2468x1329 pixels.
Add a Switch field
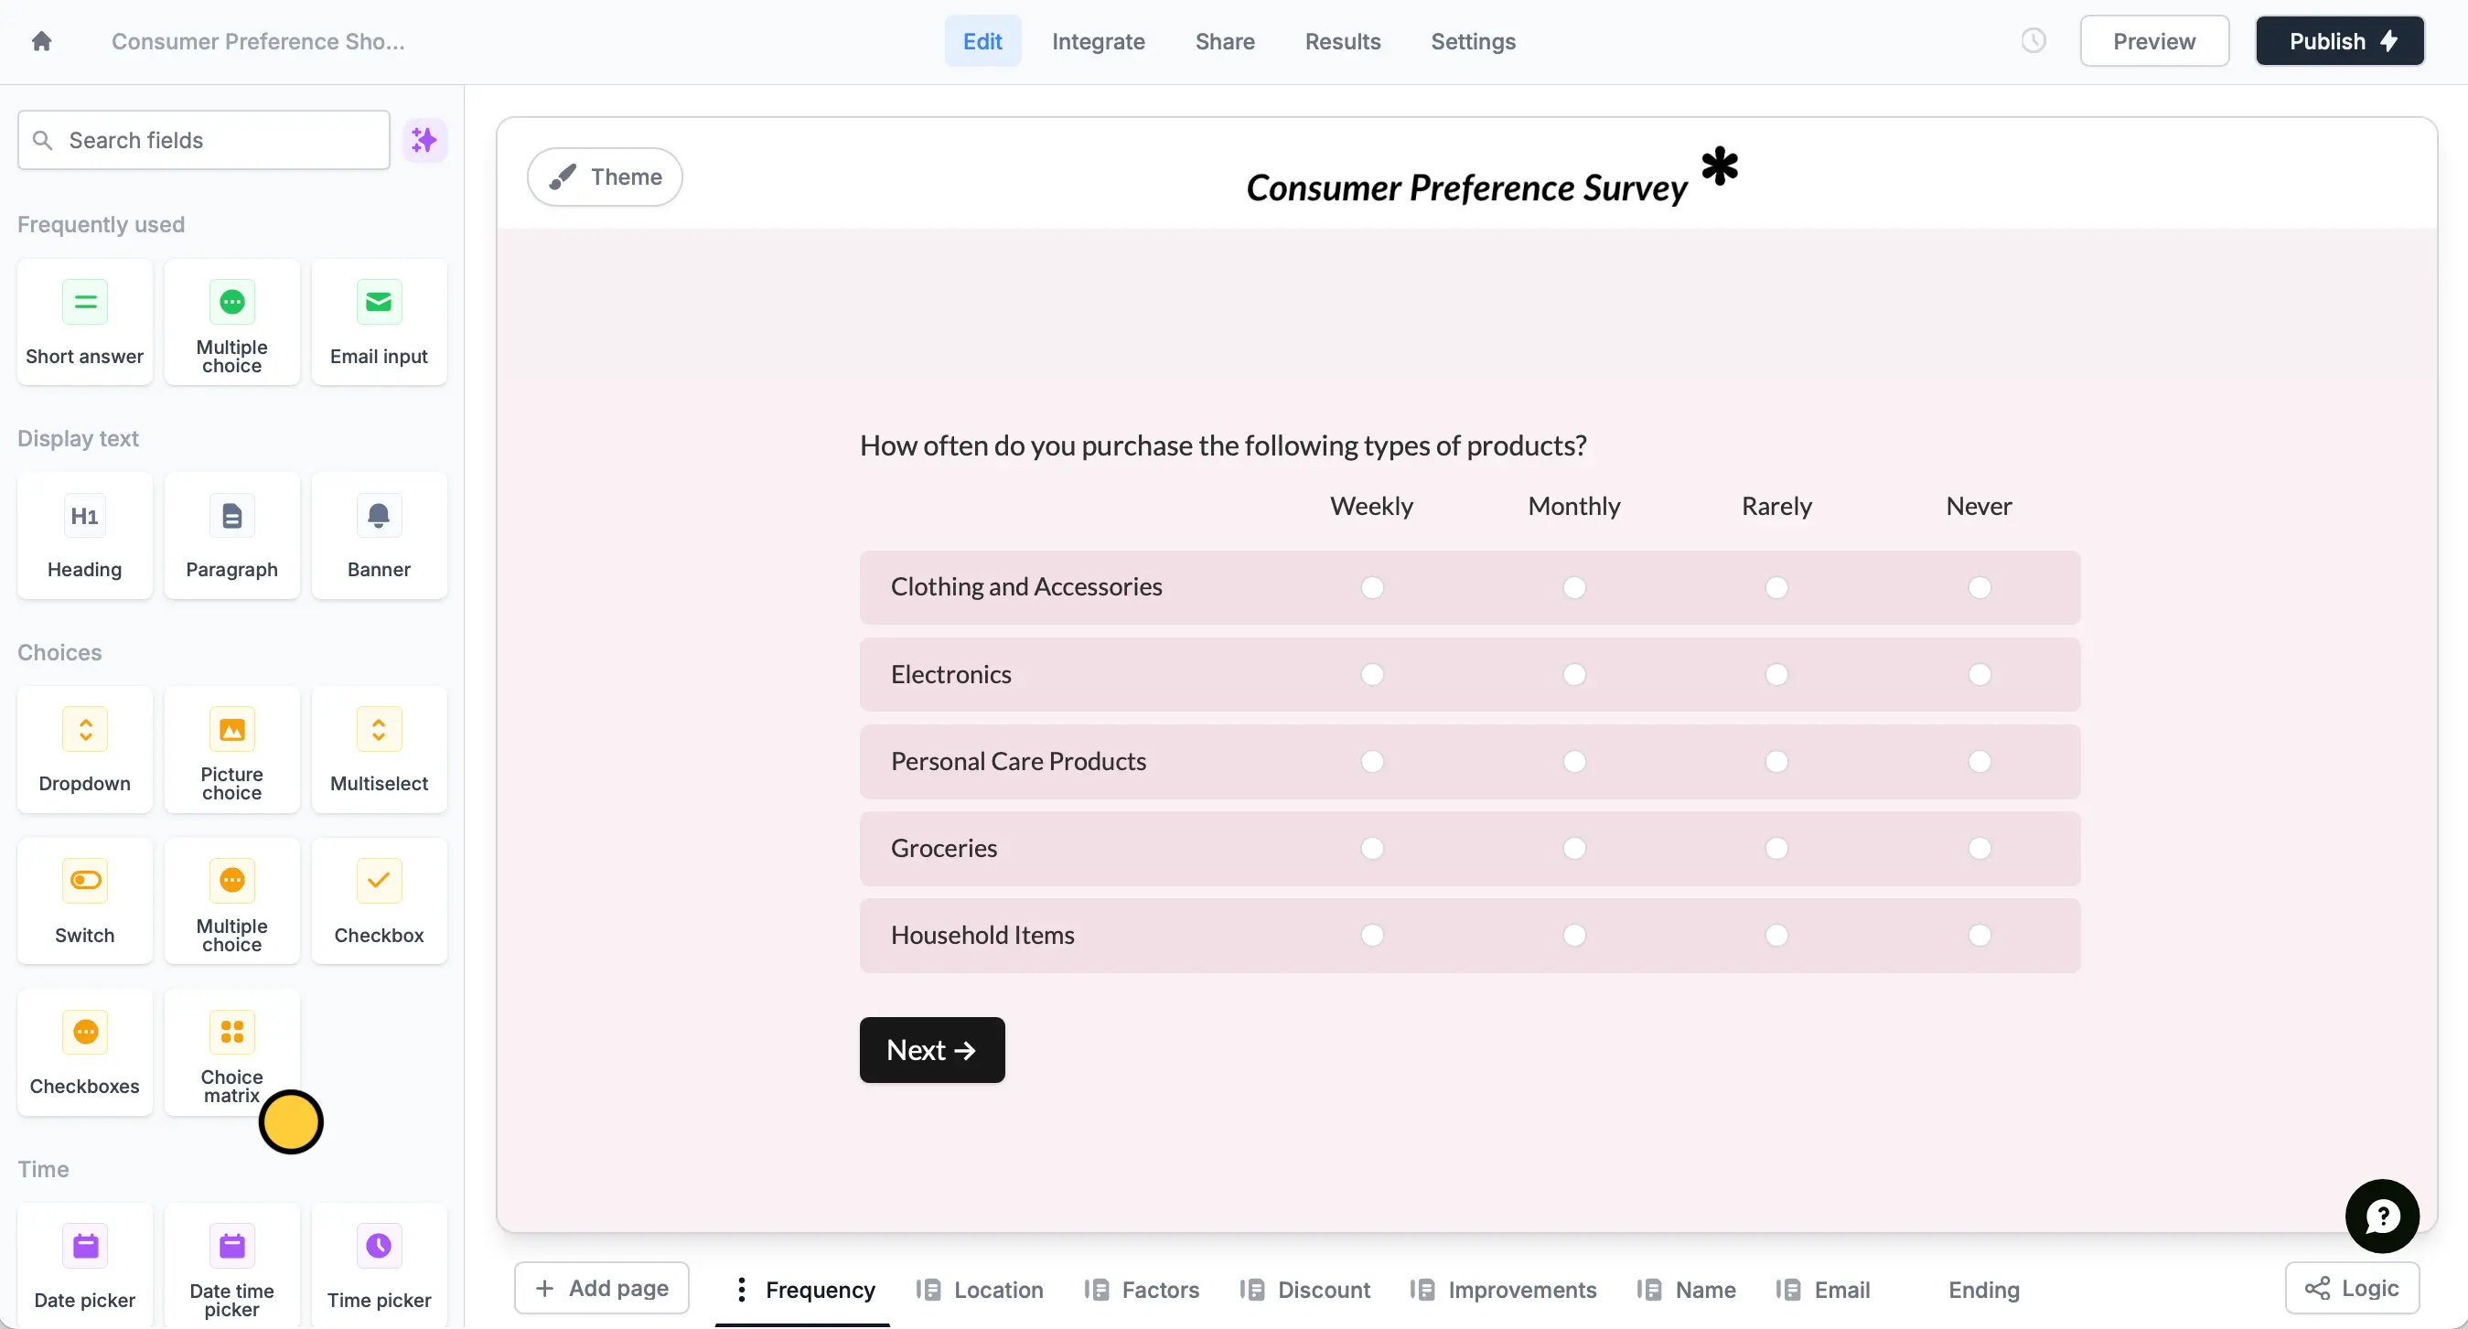(84, 901)
